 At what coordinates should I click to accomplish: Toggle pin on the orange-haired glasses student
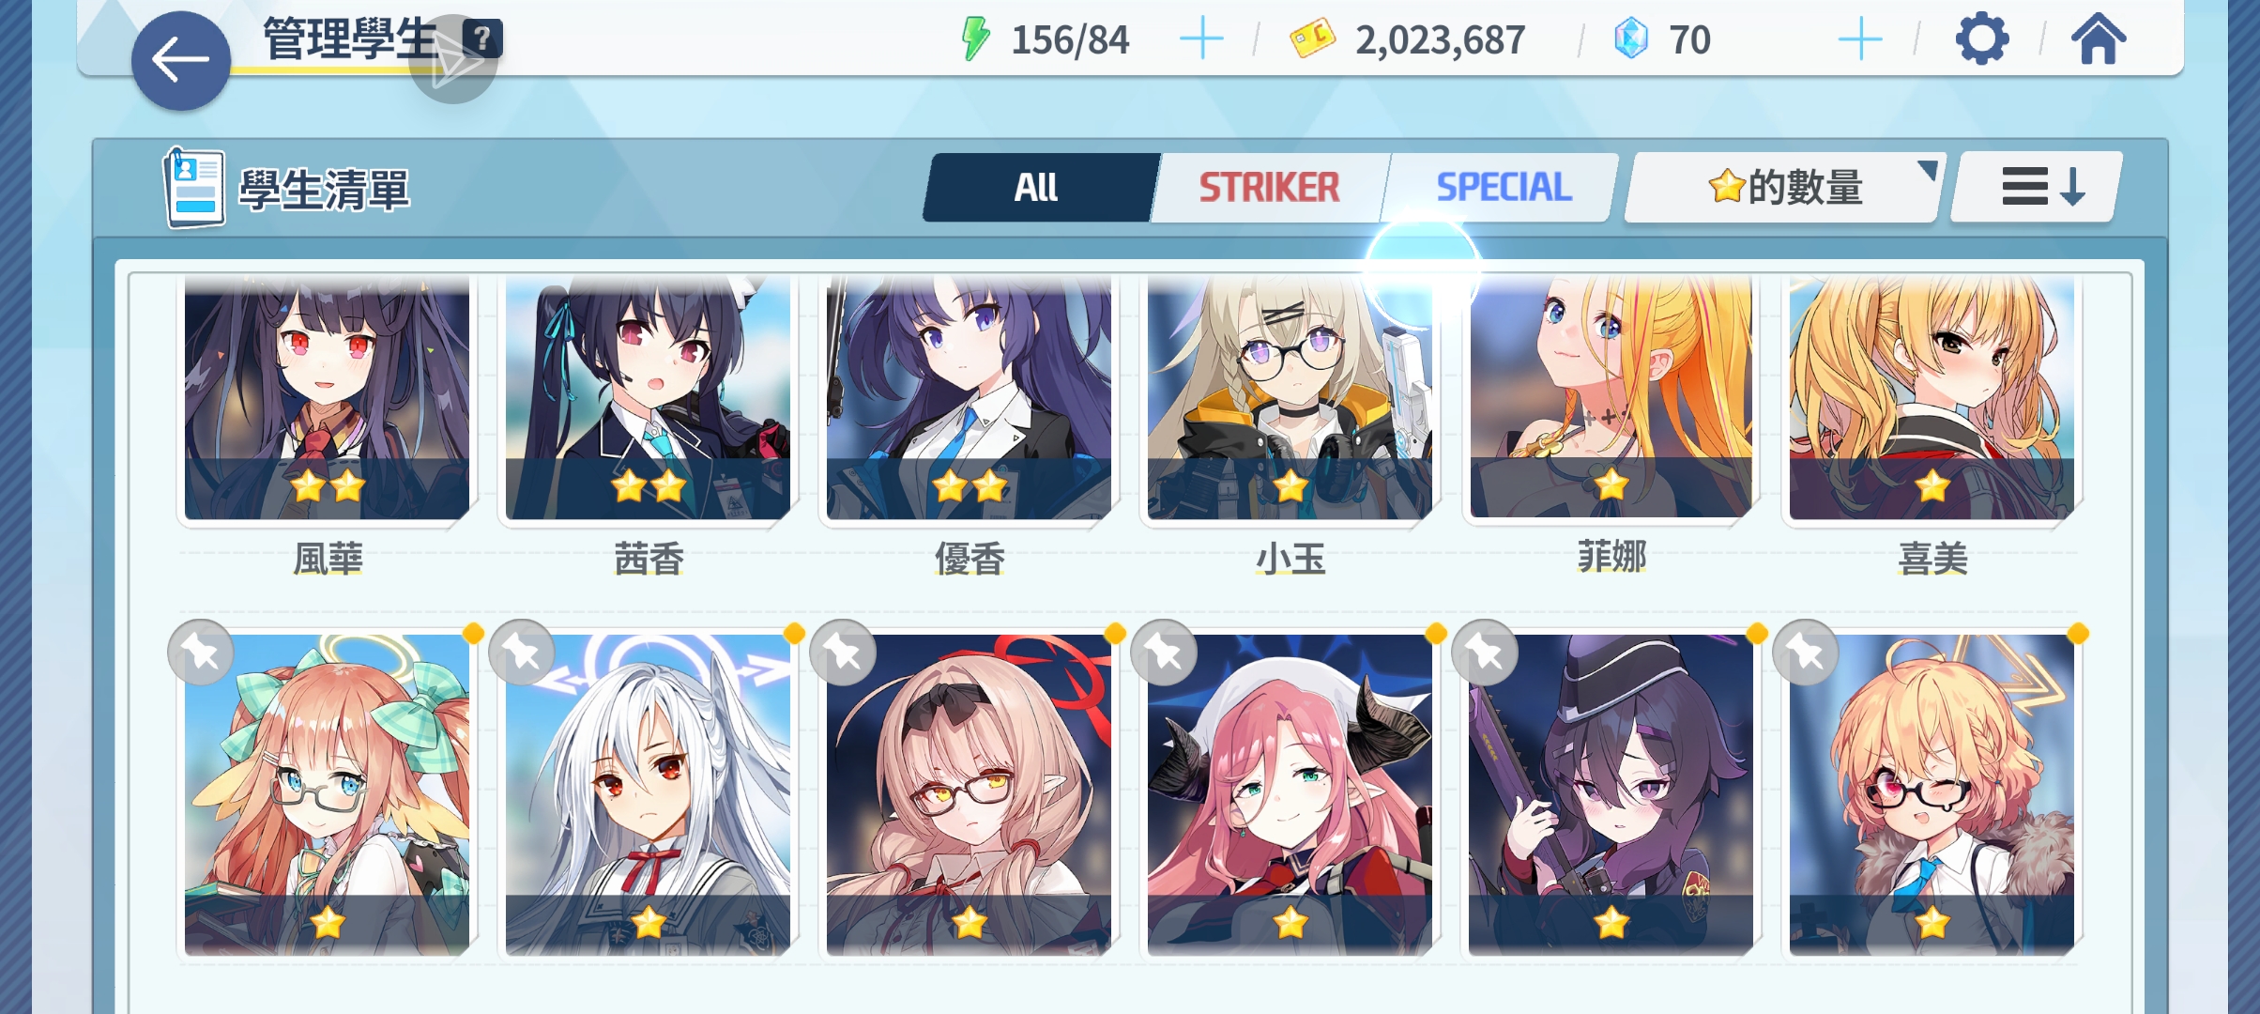201,652
